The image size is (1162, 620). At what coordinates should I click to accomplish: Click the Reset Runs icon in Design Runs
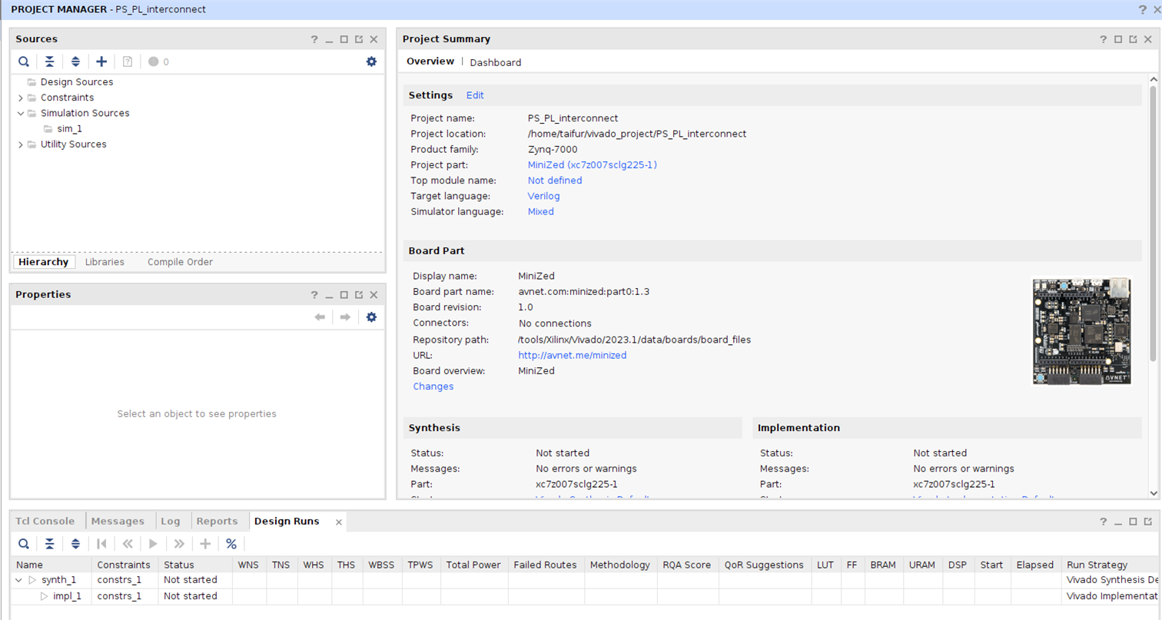click(x=101, y=544)
